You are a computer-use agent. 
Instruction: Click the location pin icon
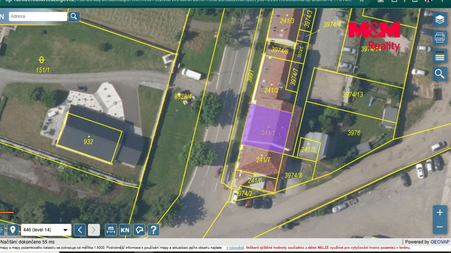[x=13, y=230]
